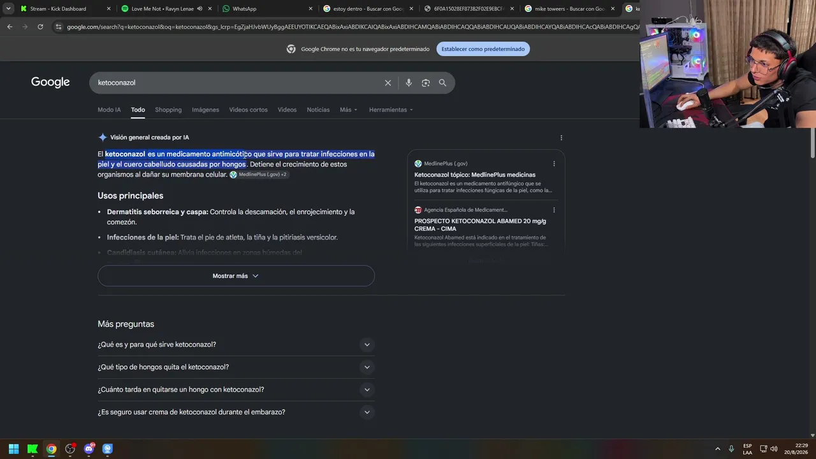This screenshot has height=459, width=816.
Task: Close the estoy dentro search tab
Action: tap(411, 9)
